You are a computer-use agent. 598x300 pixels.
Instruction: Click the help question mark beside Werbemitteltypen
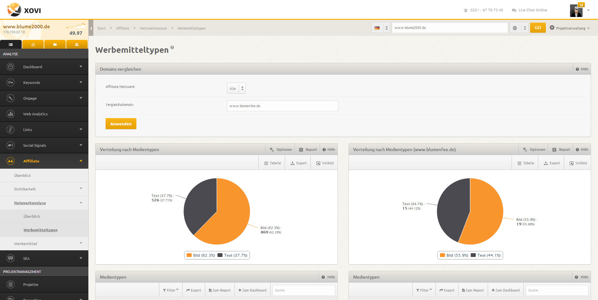(x=172, y=47)
